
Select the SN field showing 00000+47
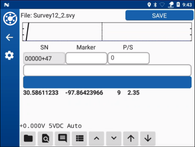tap(44, 58)
